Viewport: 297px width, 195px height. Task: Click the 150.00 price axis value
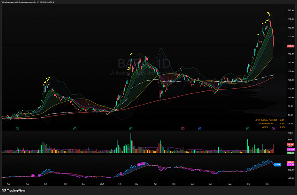click(291, 54)
